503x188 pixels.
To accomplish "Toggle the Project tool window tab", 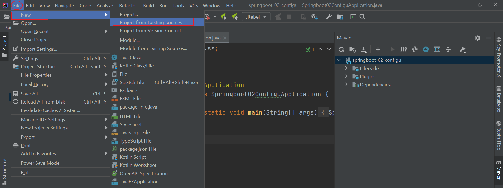I will coord(4,46).
